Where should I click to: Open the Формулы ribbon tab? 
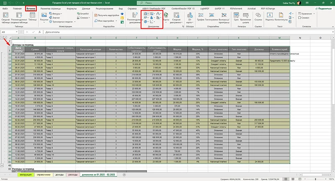pyautogui.click(x=71, y=9)
